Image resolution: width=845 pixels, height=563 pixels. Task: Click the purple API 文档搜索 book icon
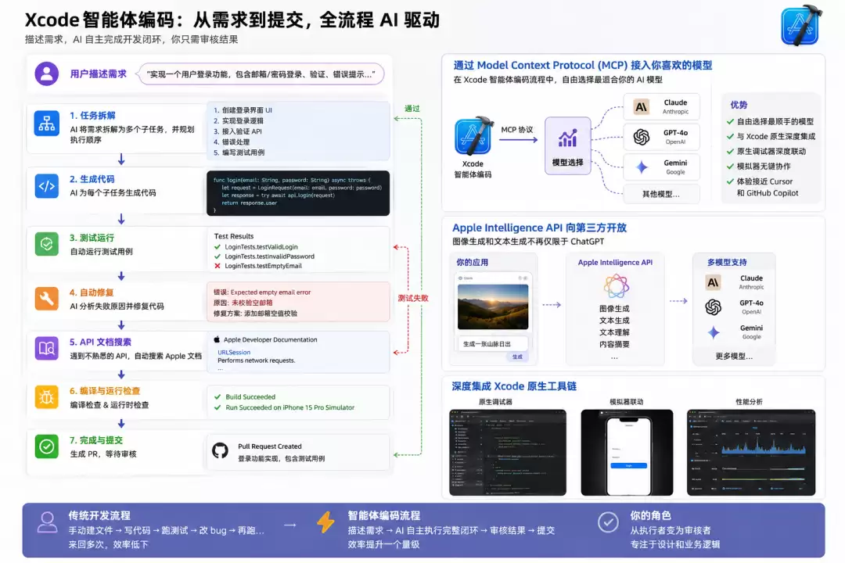pyautogui.click(x=47, y=348)
